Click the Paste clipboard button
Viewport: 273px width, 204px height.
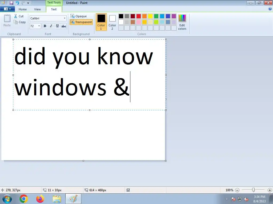pyautogui.click(x=7, y=20)
